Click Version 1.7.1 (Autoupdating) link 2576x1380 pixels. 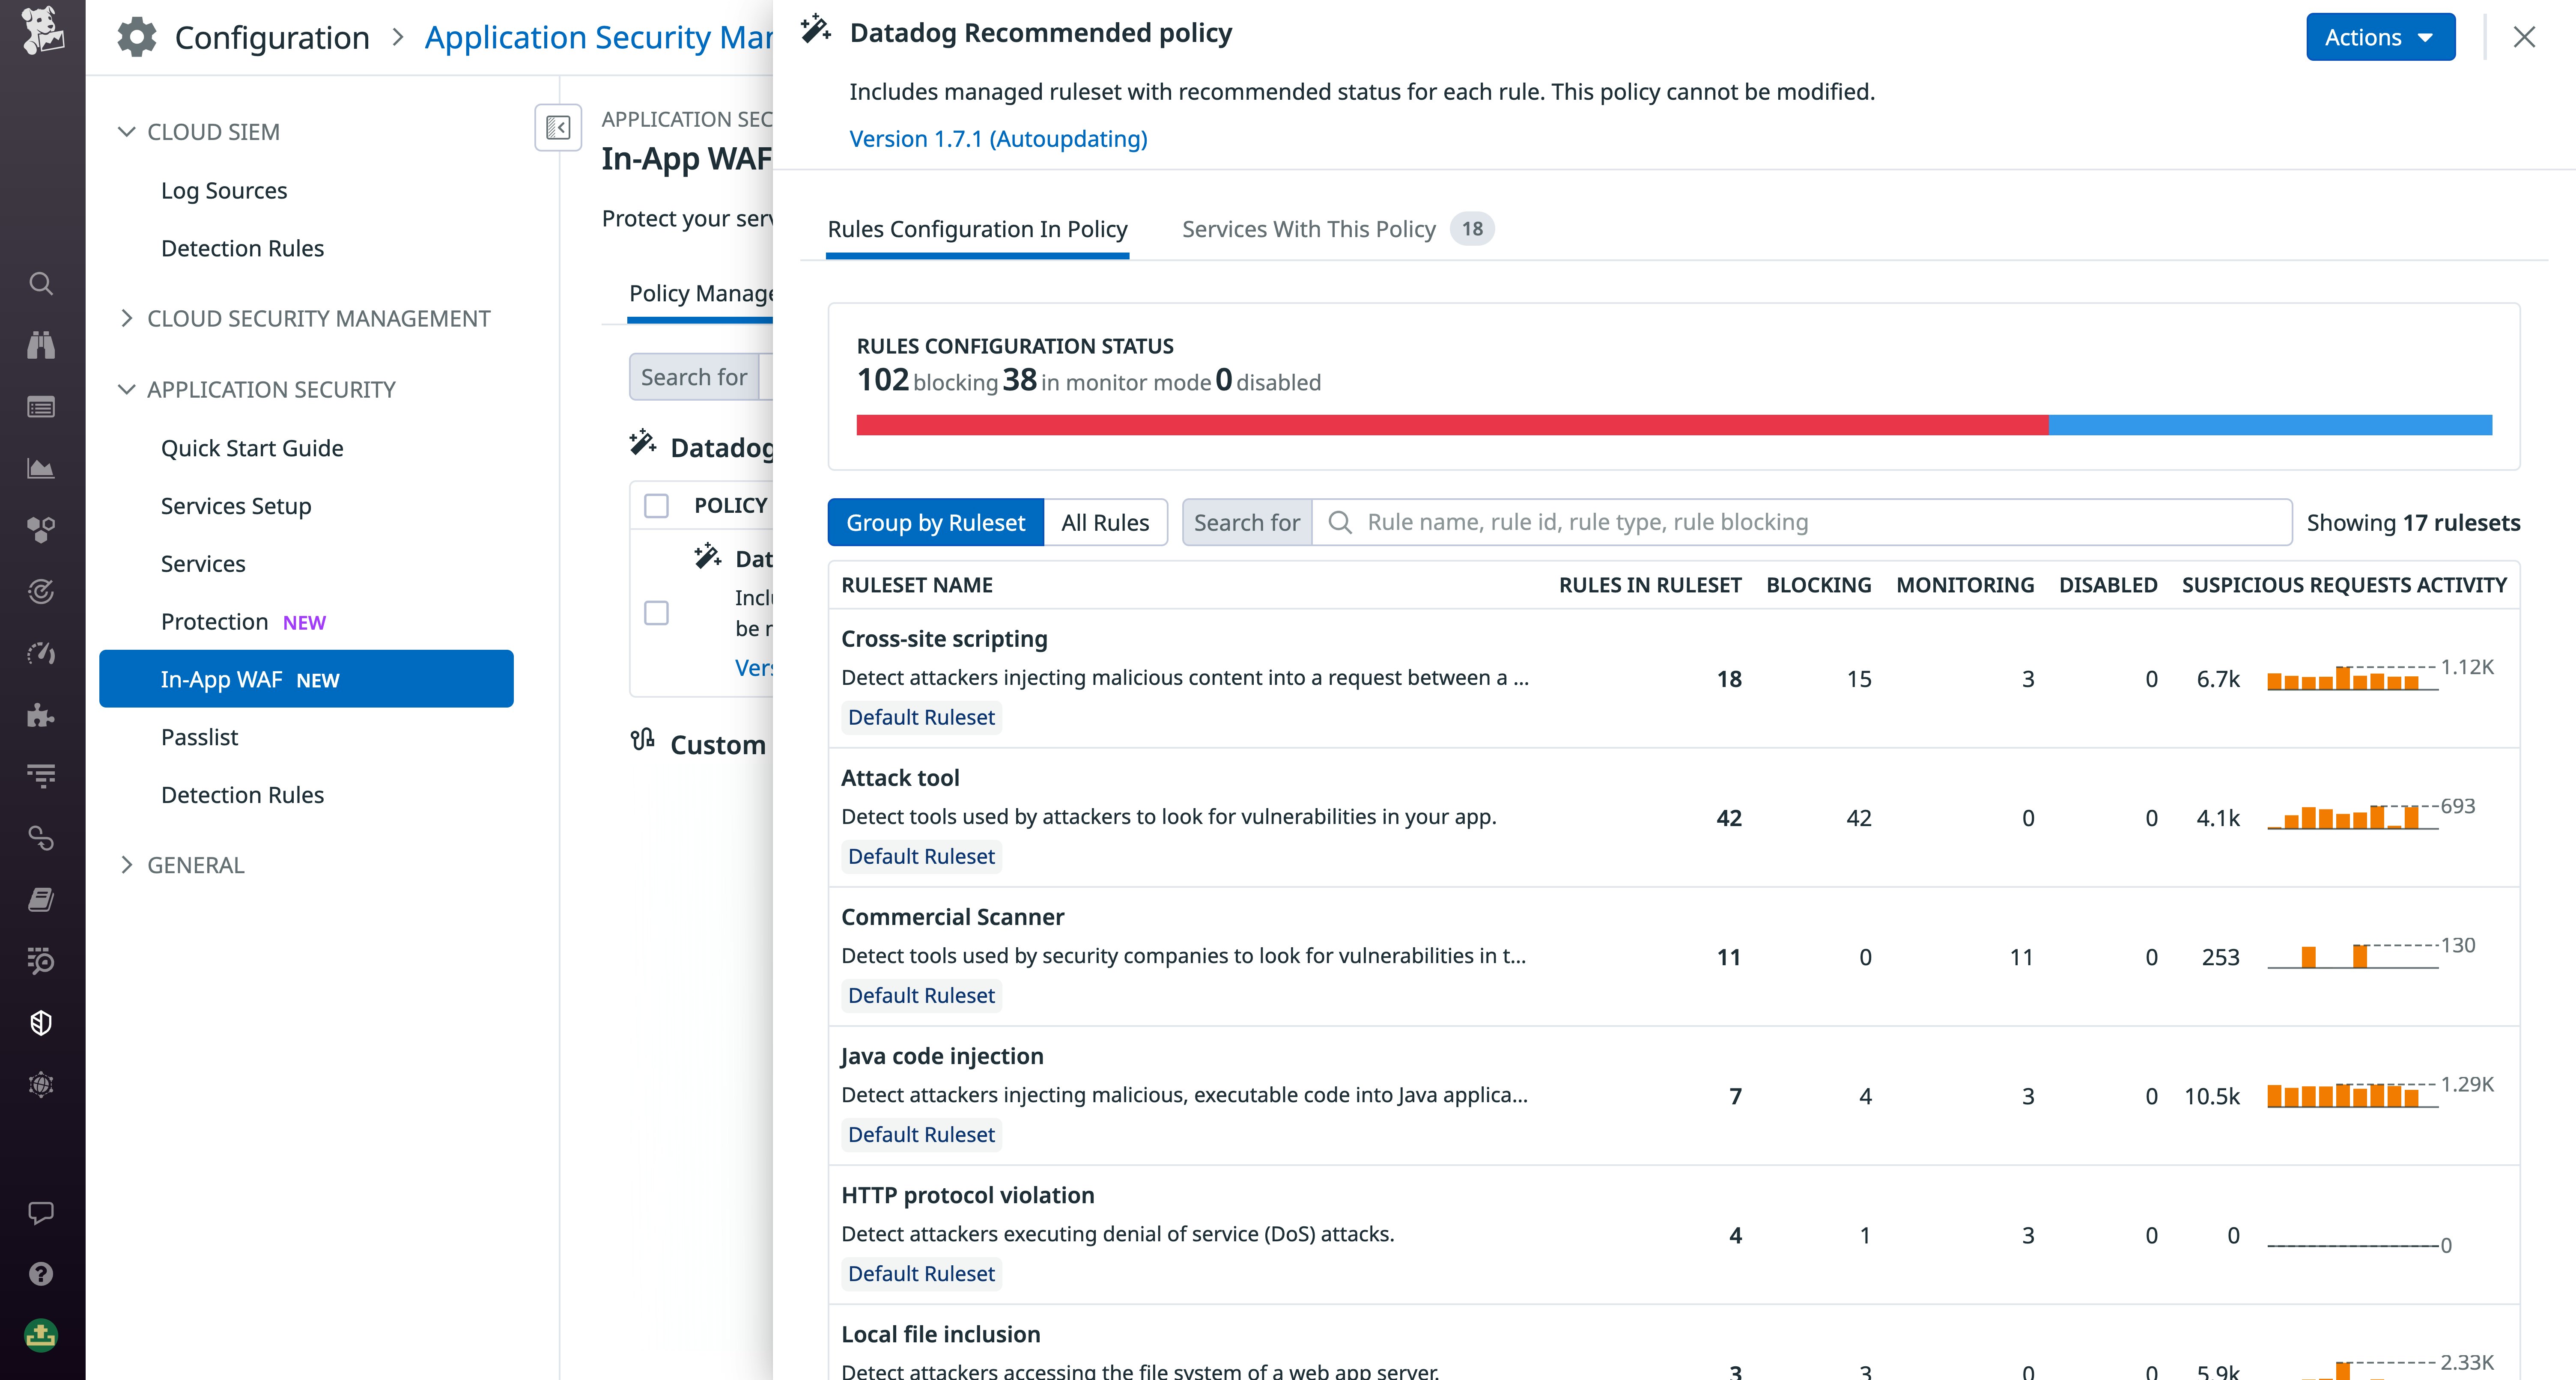998,139
